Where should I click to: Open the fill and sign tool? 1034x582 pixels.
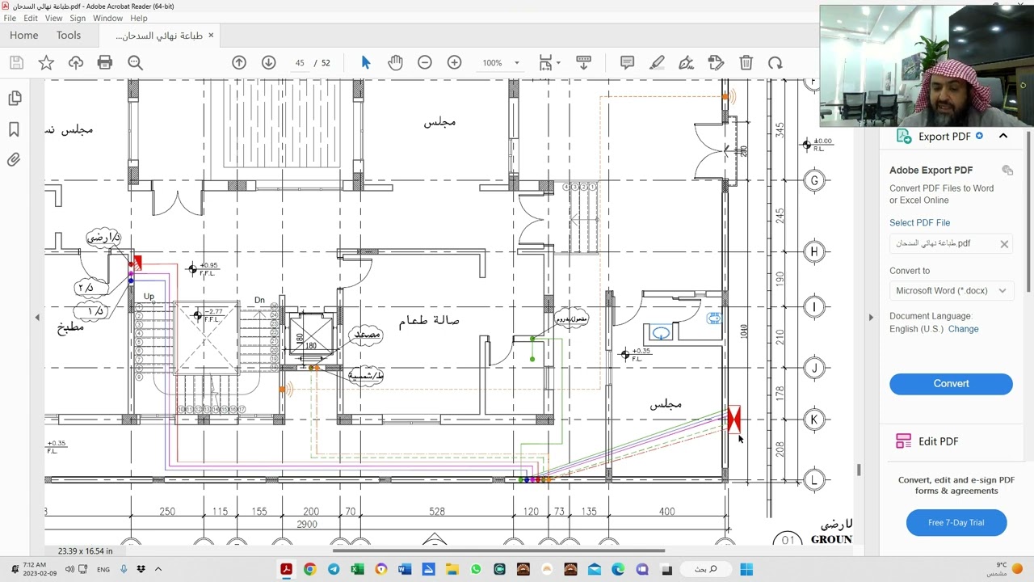(x=687, y=63)
